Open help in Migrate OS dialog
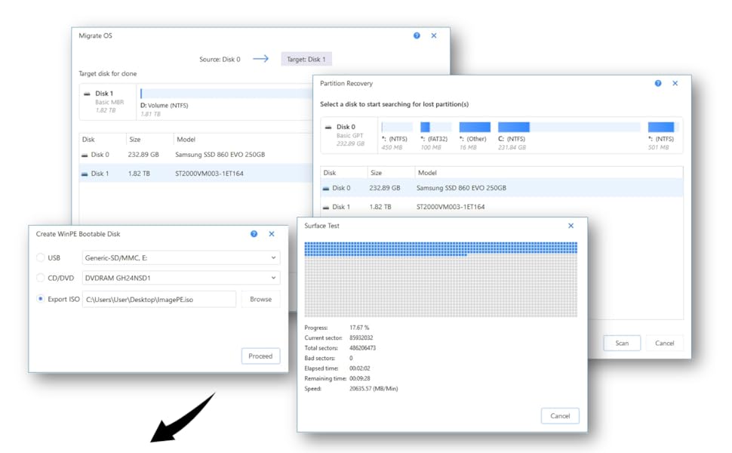Screen dimensions: 732x453 point(417,35)
